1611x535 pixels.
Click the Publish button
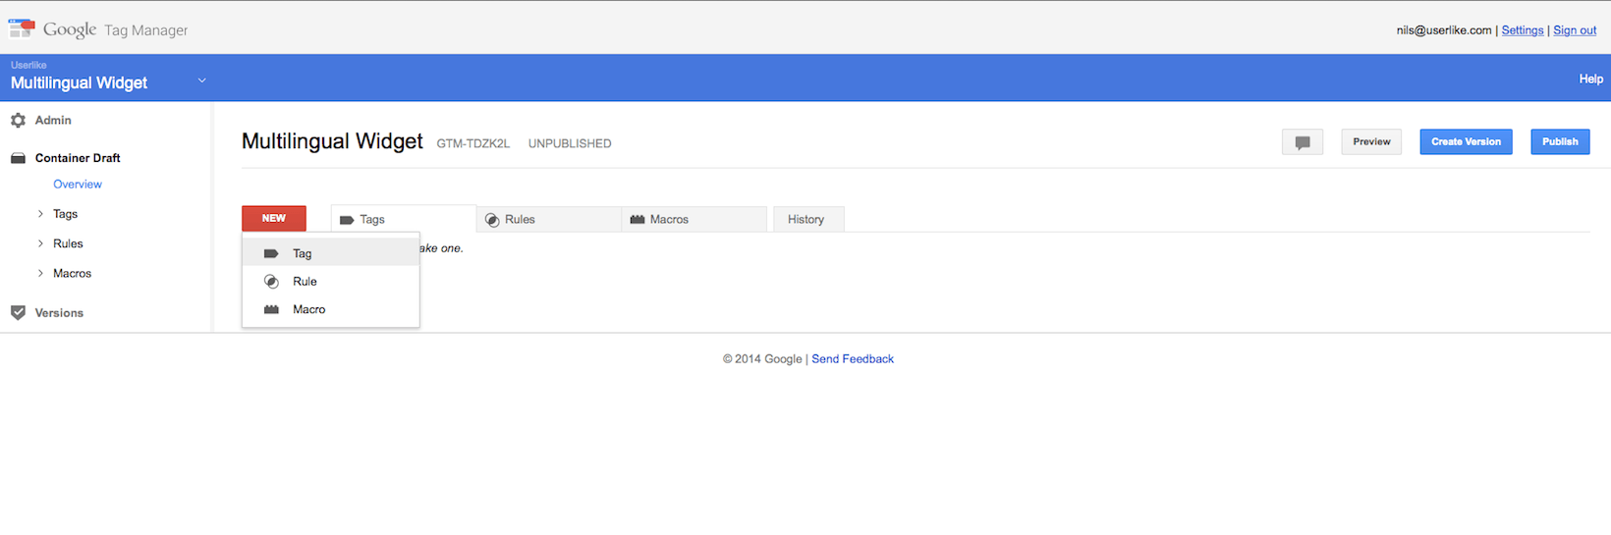pos(1560,142)
